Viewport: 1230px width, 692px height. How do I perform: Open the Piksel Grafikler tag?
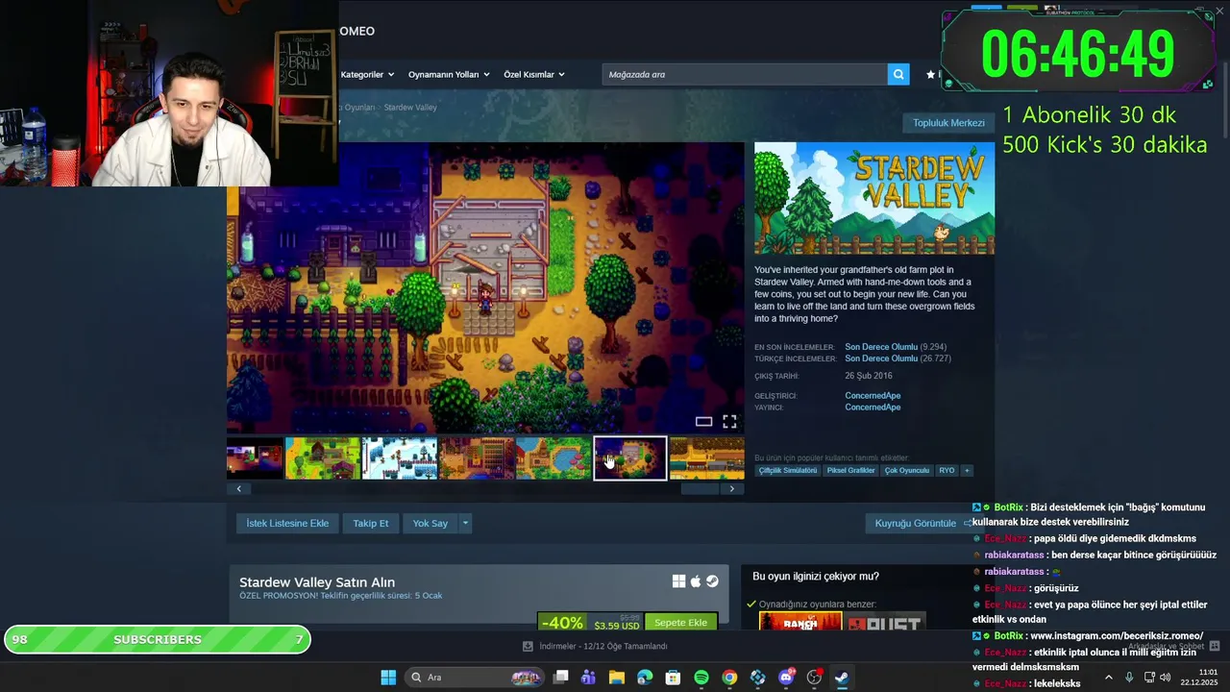point(850,471)
